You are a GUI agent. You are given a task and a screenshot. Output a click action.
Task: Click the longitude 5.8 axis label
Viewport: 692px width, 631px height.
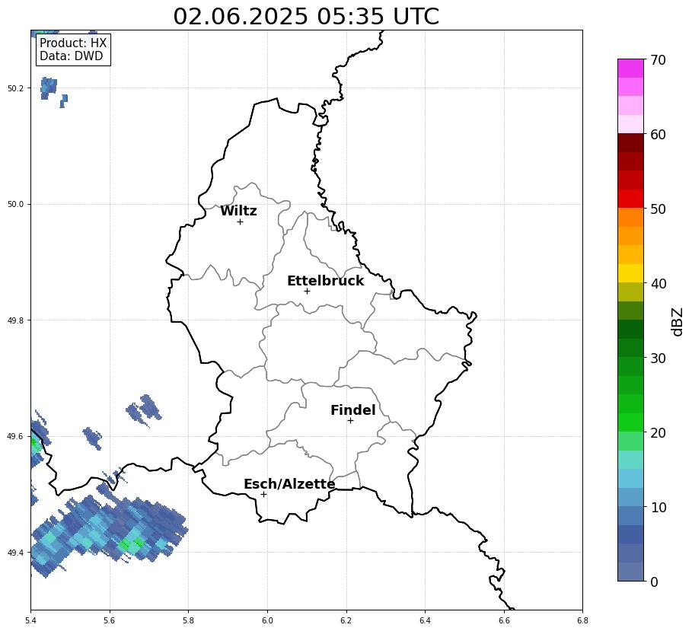point(189,620)
